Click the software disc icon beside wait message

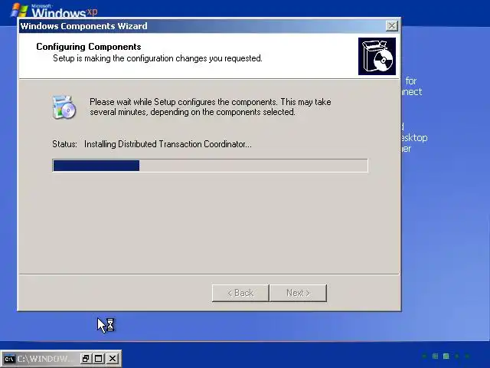64,107
